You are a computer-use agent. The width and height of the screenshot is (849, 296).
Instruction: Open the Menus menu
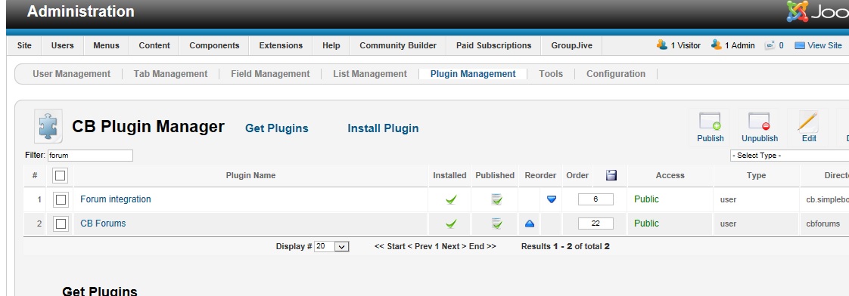[106, 45]
